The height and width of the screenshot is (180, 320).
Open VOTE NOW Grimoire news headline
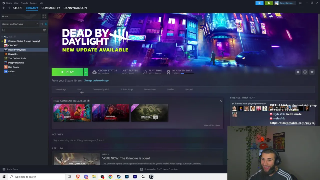(126, 158)
